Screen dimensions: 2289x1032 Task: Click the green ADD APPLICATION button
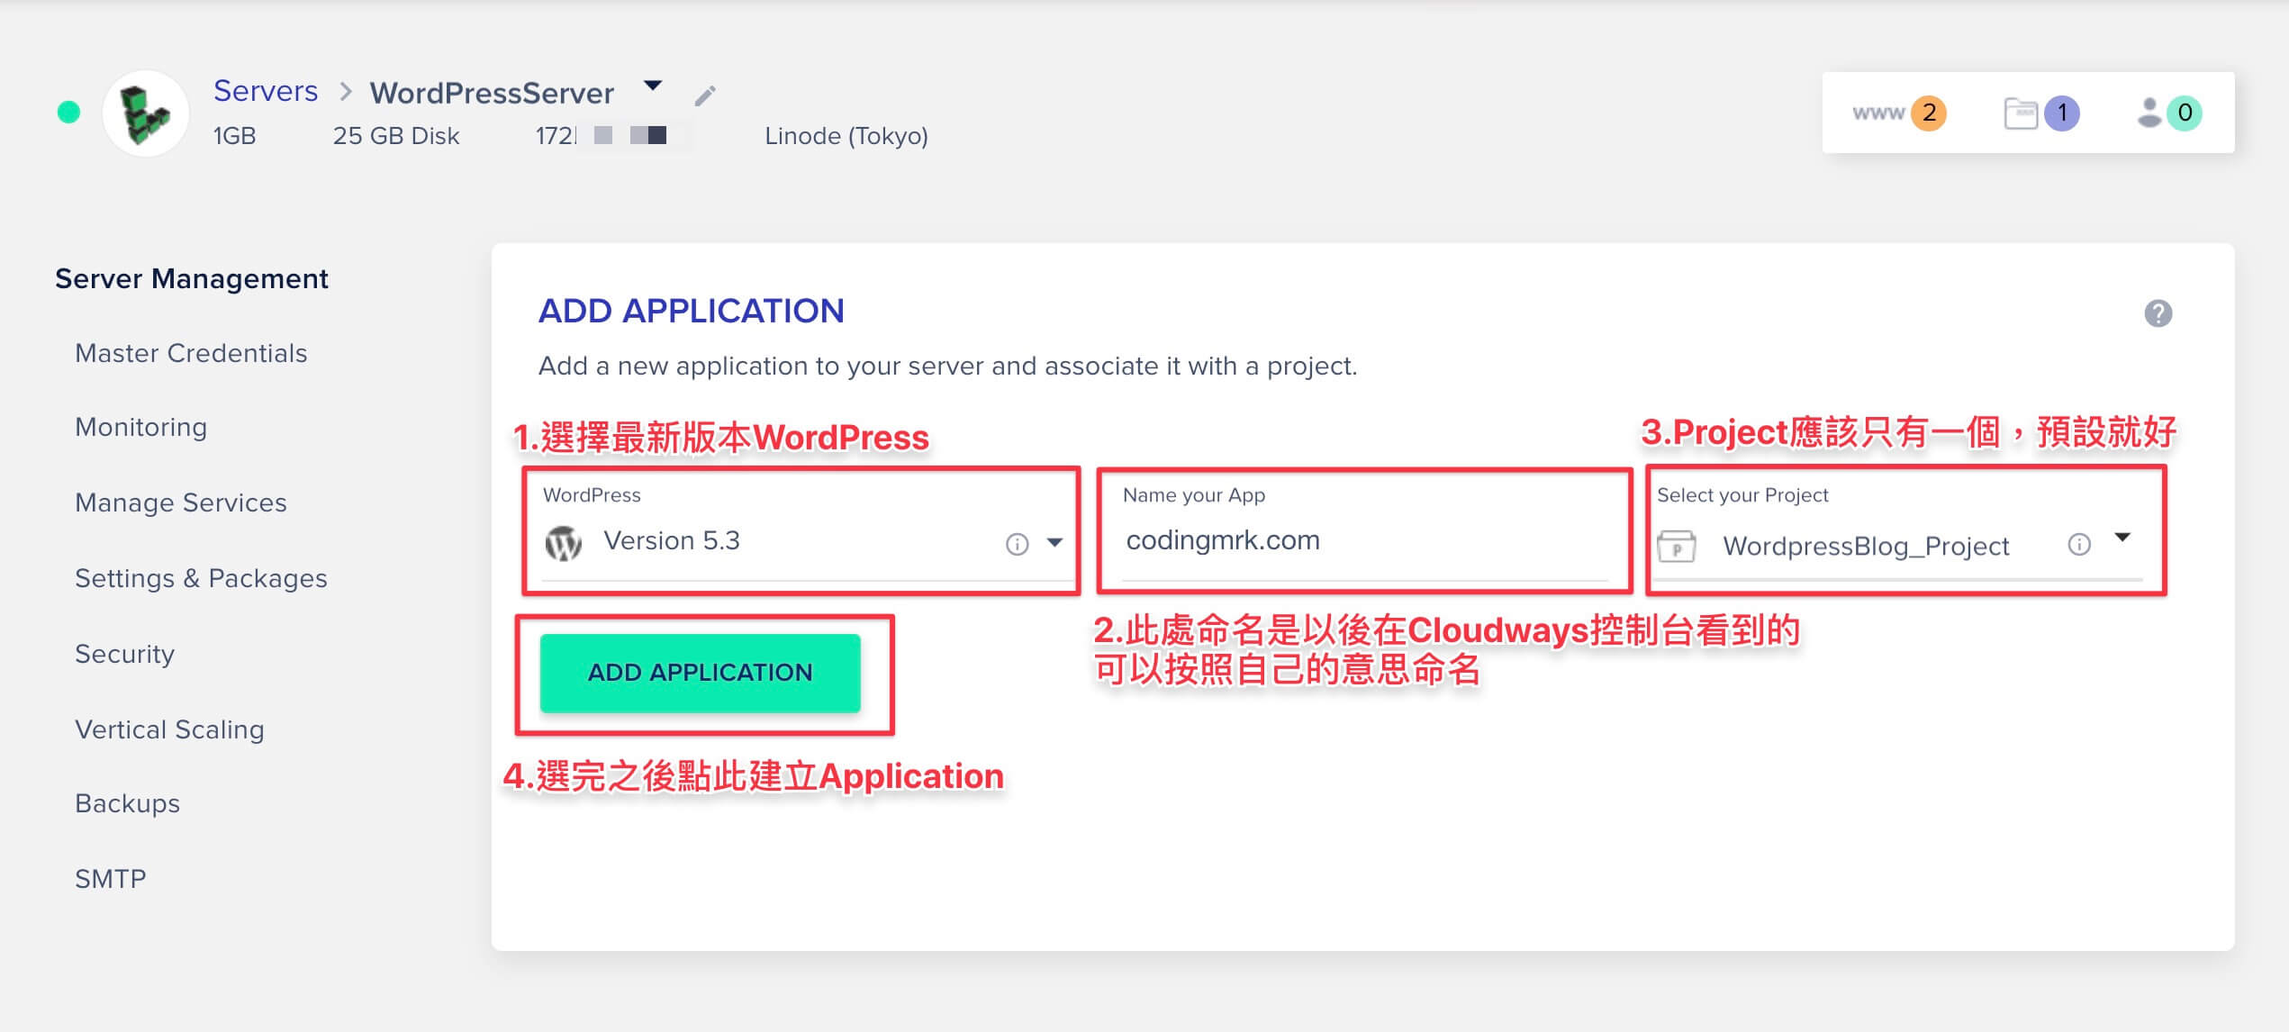700,673
